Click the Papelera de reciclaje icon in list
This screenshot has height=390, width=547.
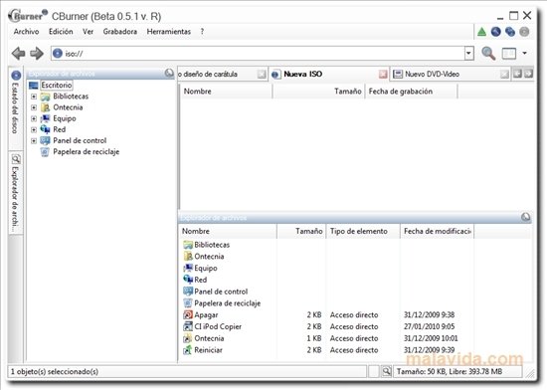[x=188, y=303]
